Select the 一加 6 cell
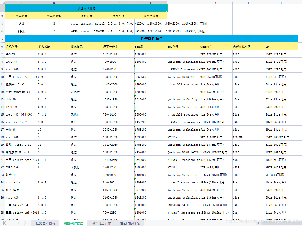 pos(21,130)
